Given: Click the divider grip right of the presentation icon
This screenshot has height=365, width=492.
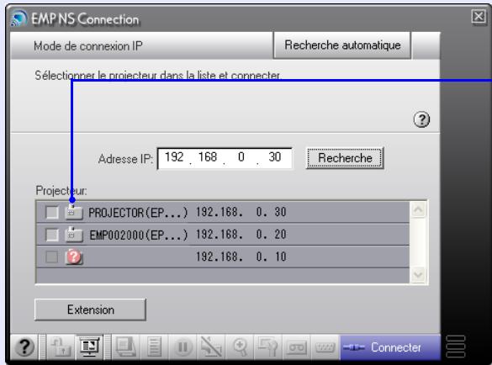Looking at the screenshot, I should coord(108,347).
